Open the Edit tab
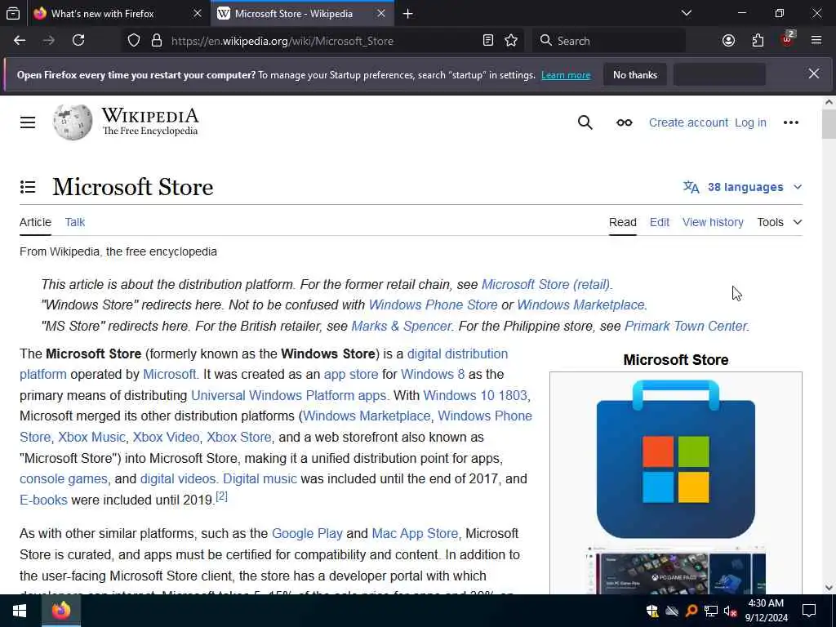Image resolution: width=836 pixels, height=627 pixels. click(660, 222)
